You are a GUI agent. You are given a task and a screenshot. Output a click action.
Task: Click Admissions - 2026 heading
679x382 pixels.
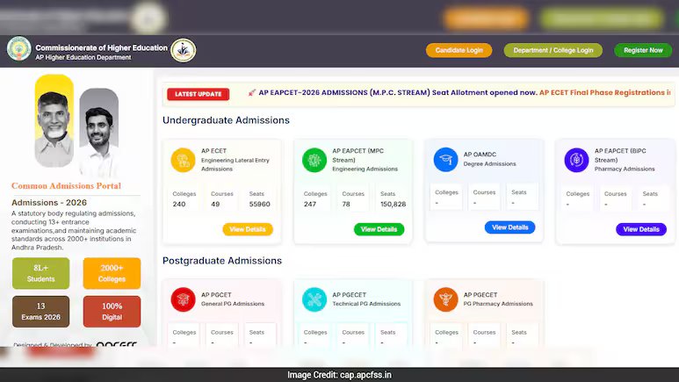pyautogui.click(x=49, y=202)
